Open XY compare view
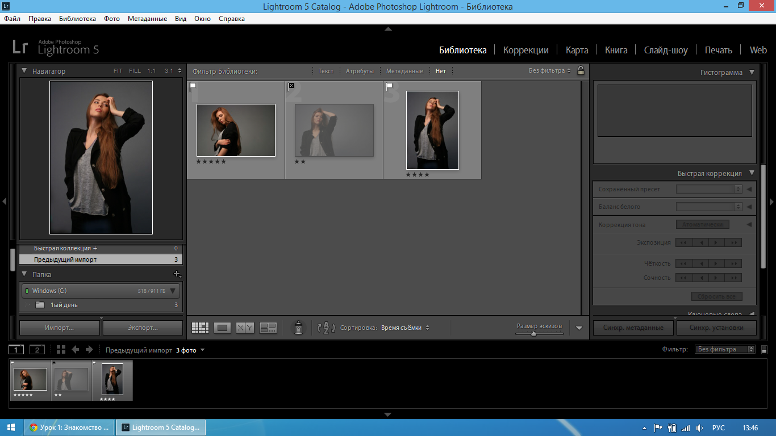This screenshot has height=436, width=776. pos(245,328)
